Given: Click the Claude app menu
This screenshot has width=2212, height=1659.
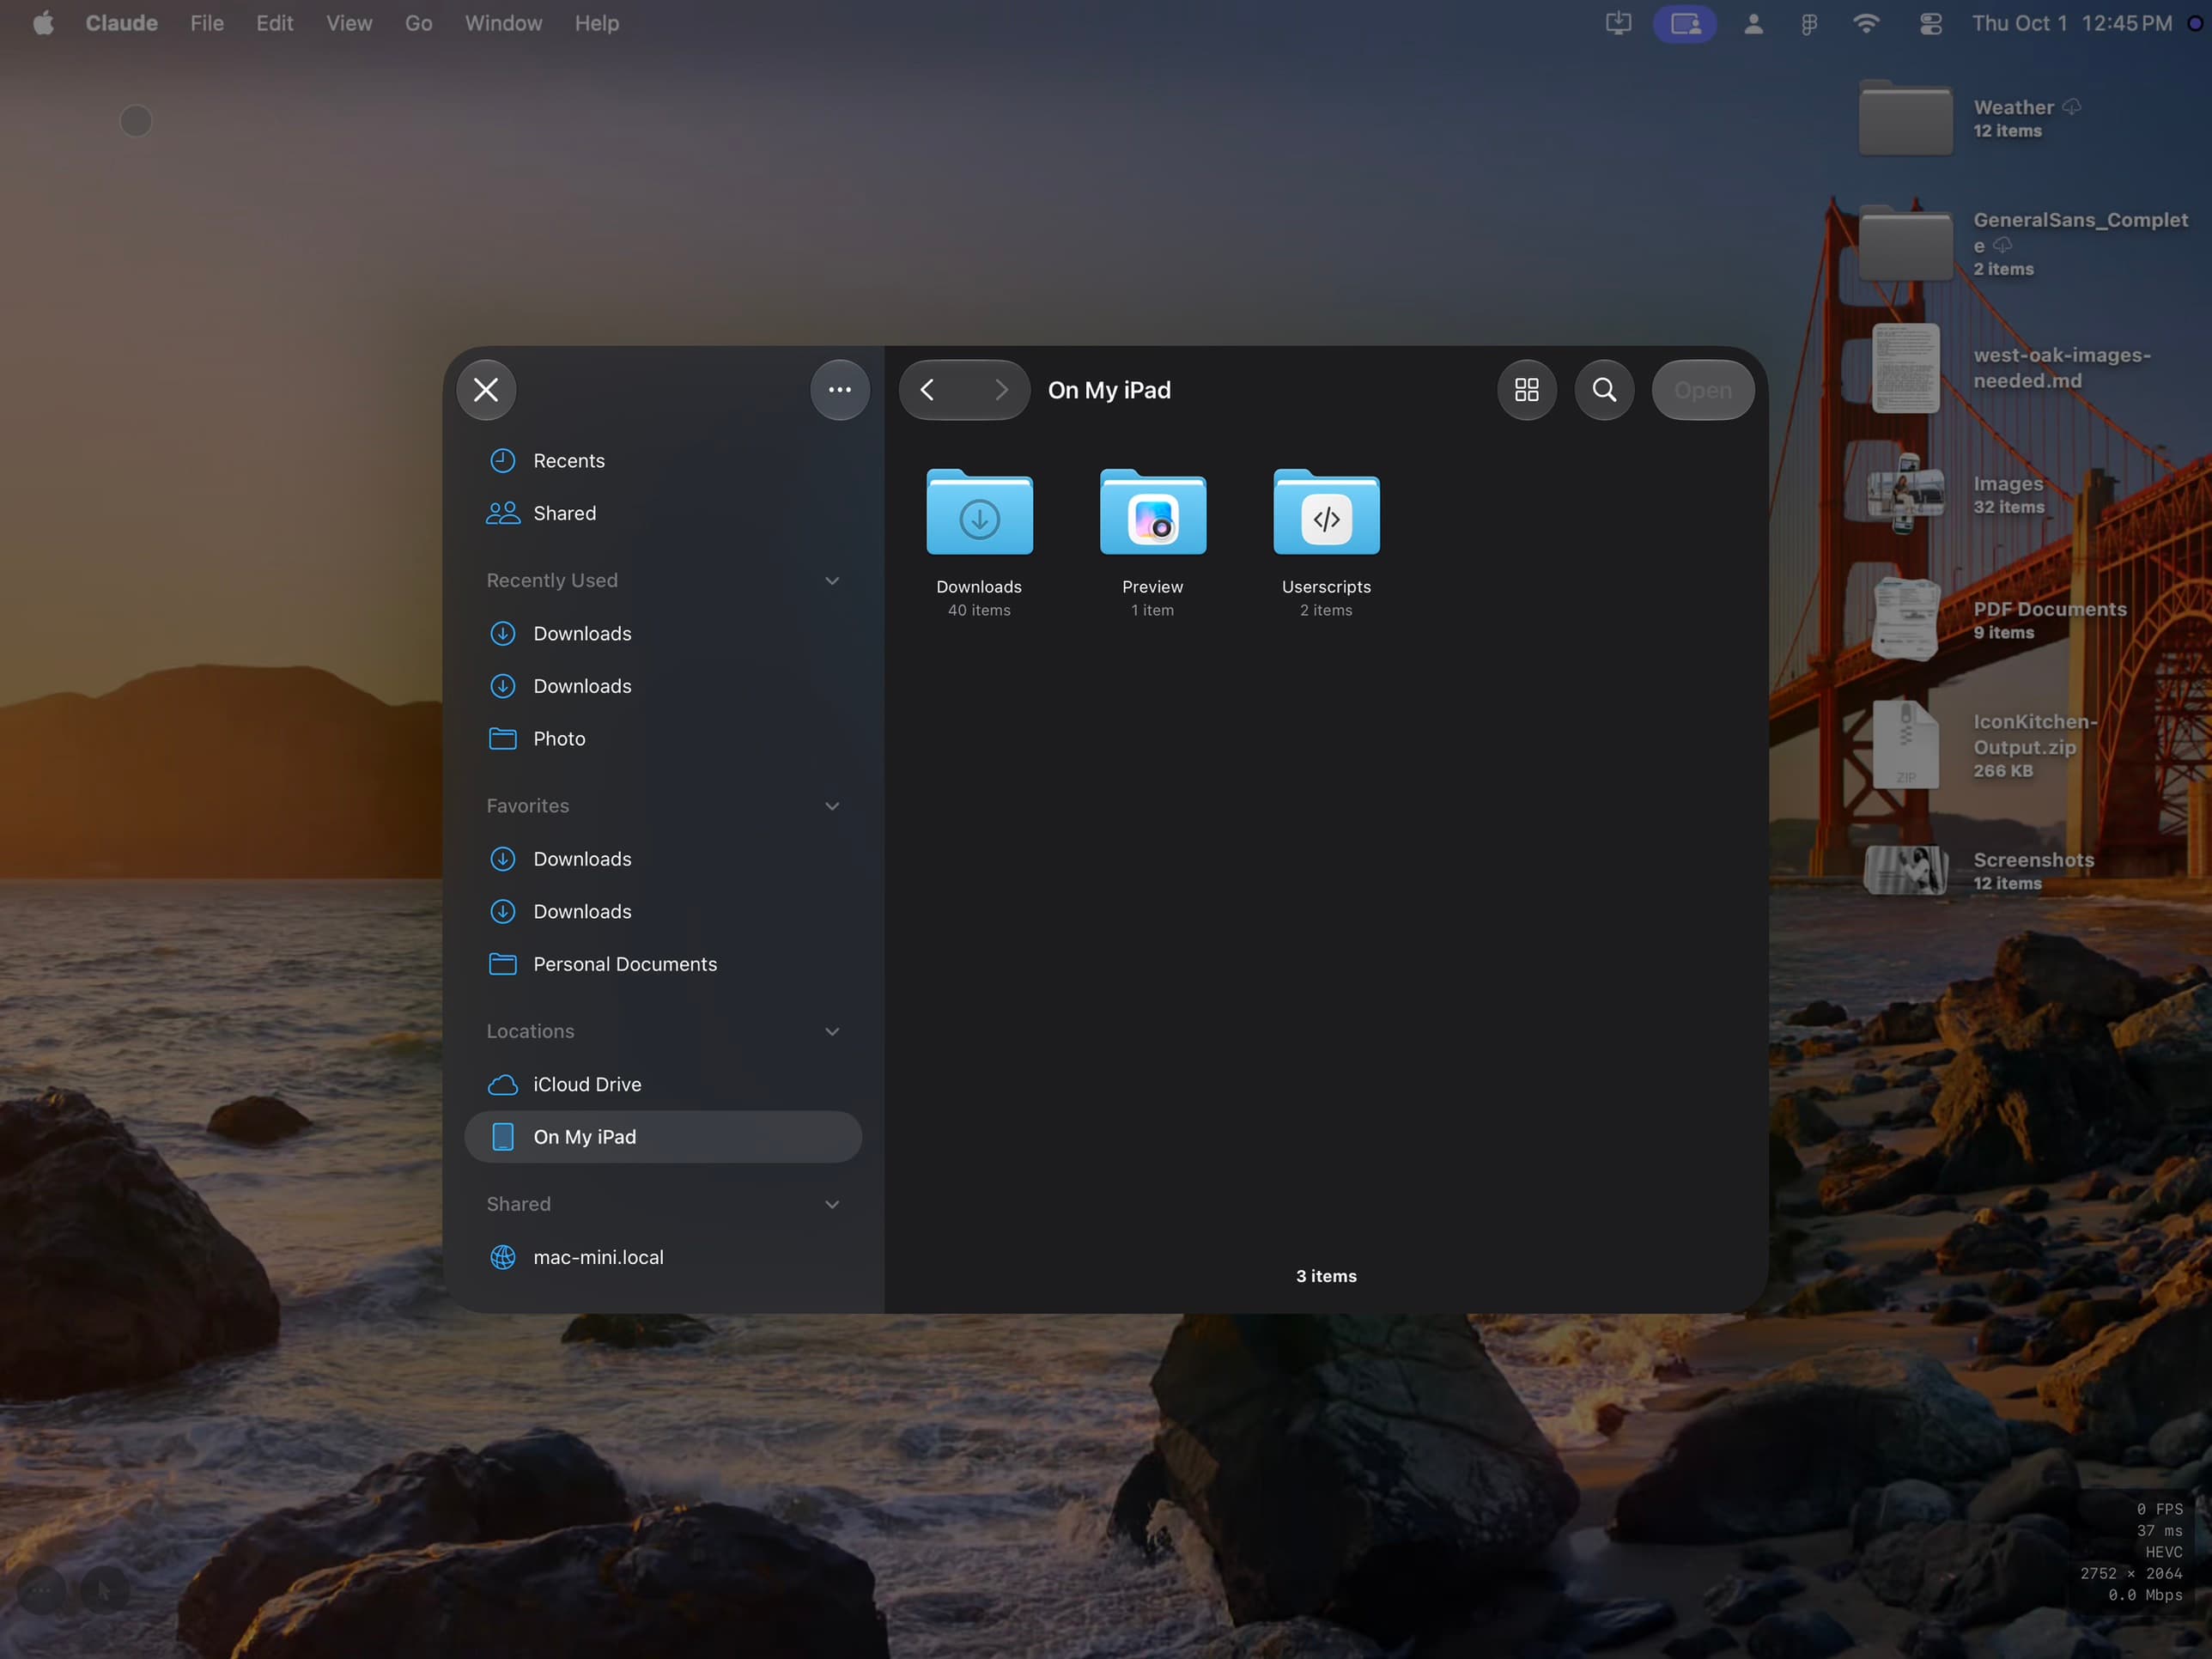Looking at the screenshot, I should coord(122,23).
